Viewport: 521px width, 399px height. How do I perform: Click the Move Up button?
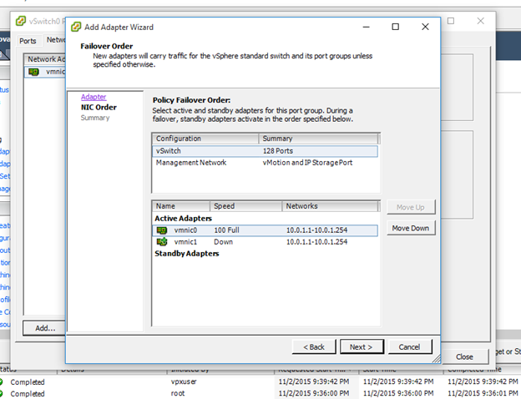click(411, 207)
